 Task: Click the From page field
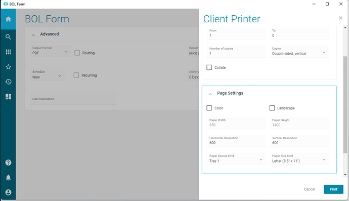tap(236, 33)
